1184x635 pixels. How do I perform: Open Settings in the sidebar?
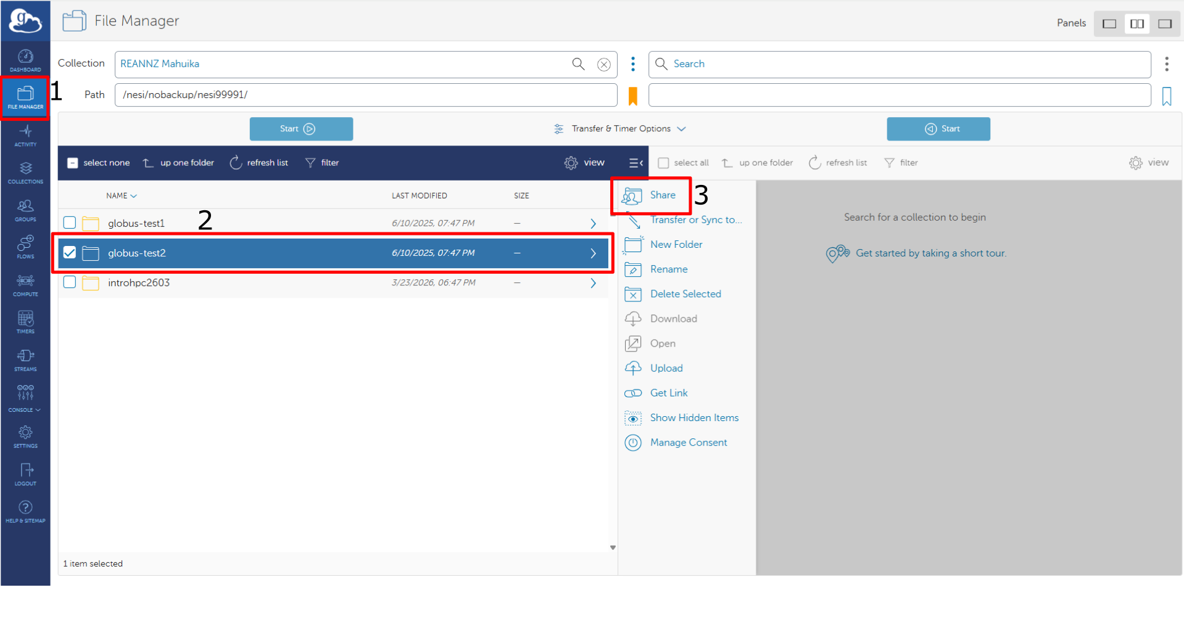pyautogui.click(x=25, y=436)
